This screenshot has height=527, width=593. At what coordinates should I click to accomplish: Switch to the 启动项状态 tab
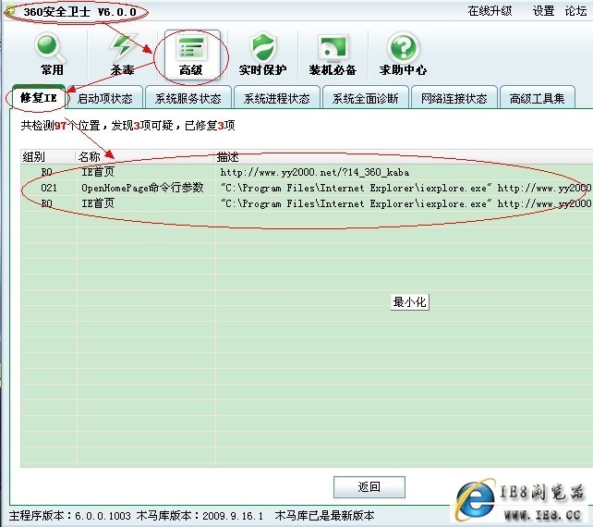104,98
